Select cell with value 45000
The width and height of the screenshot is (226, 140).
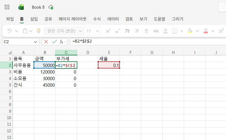(45, 85)
